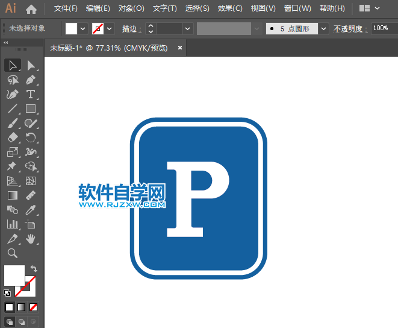Select the Rectangle tool
The height and width of the screenshot is (328, 398).
pyautogui.click(x=31, y=109)
